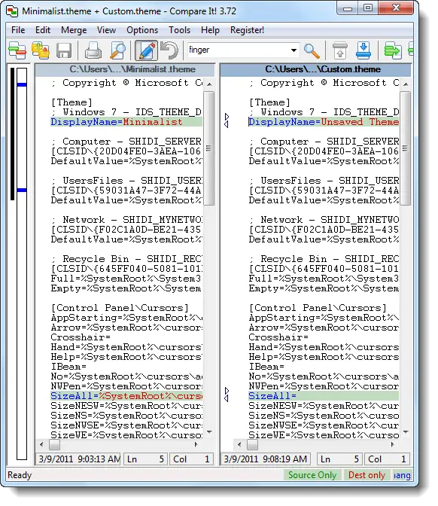Click the 'SizeAll=' line in right pane
The image size is (438, 506).
(324, 396)
